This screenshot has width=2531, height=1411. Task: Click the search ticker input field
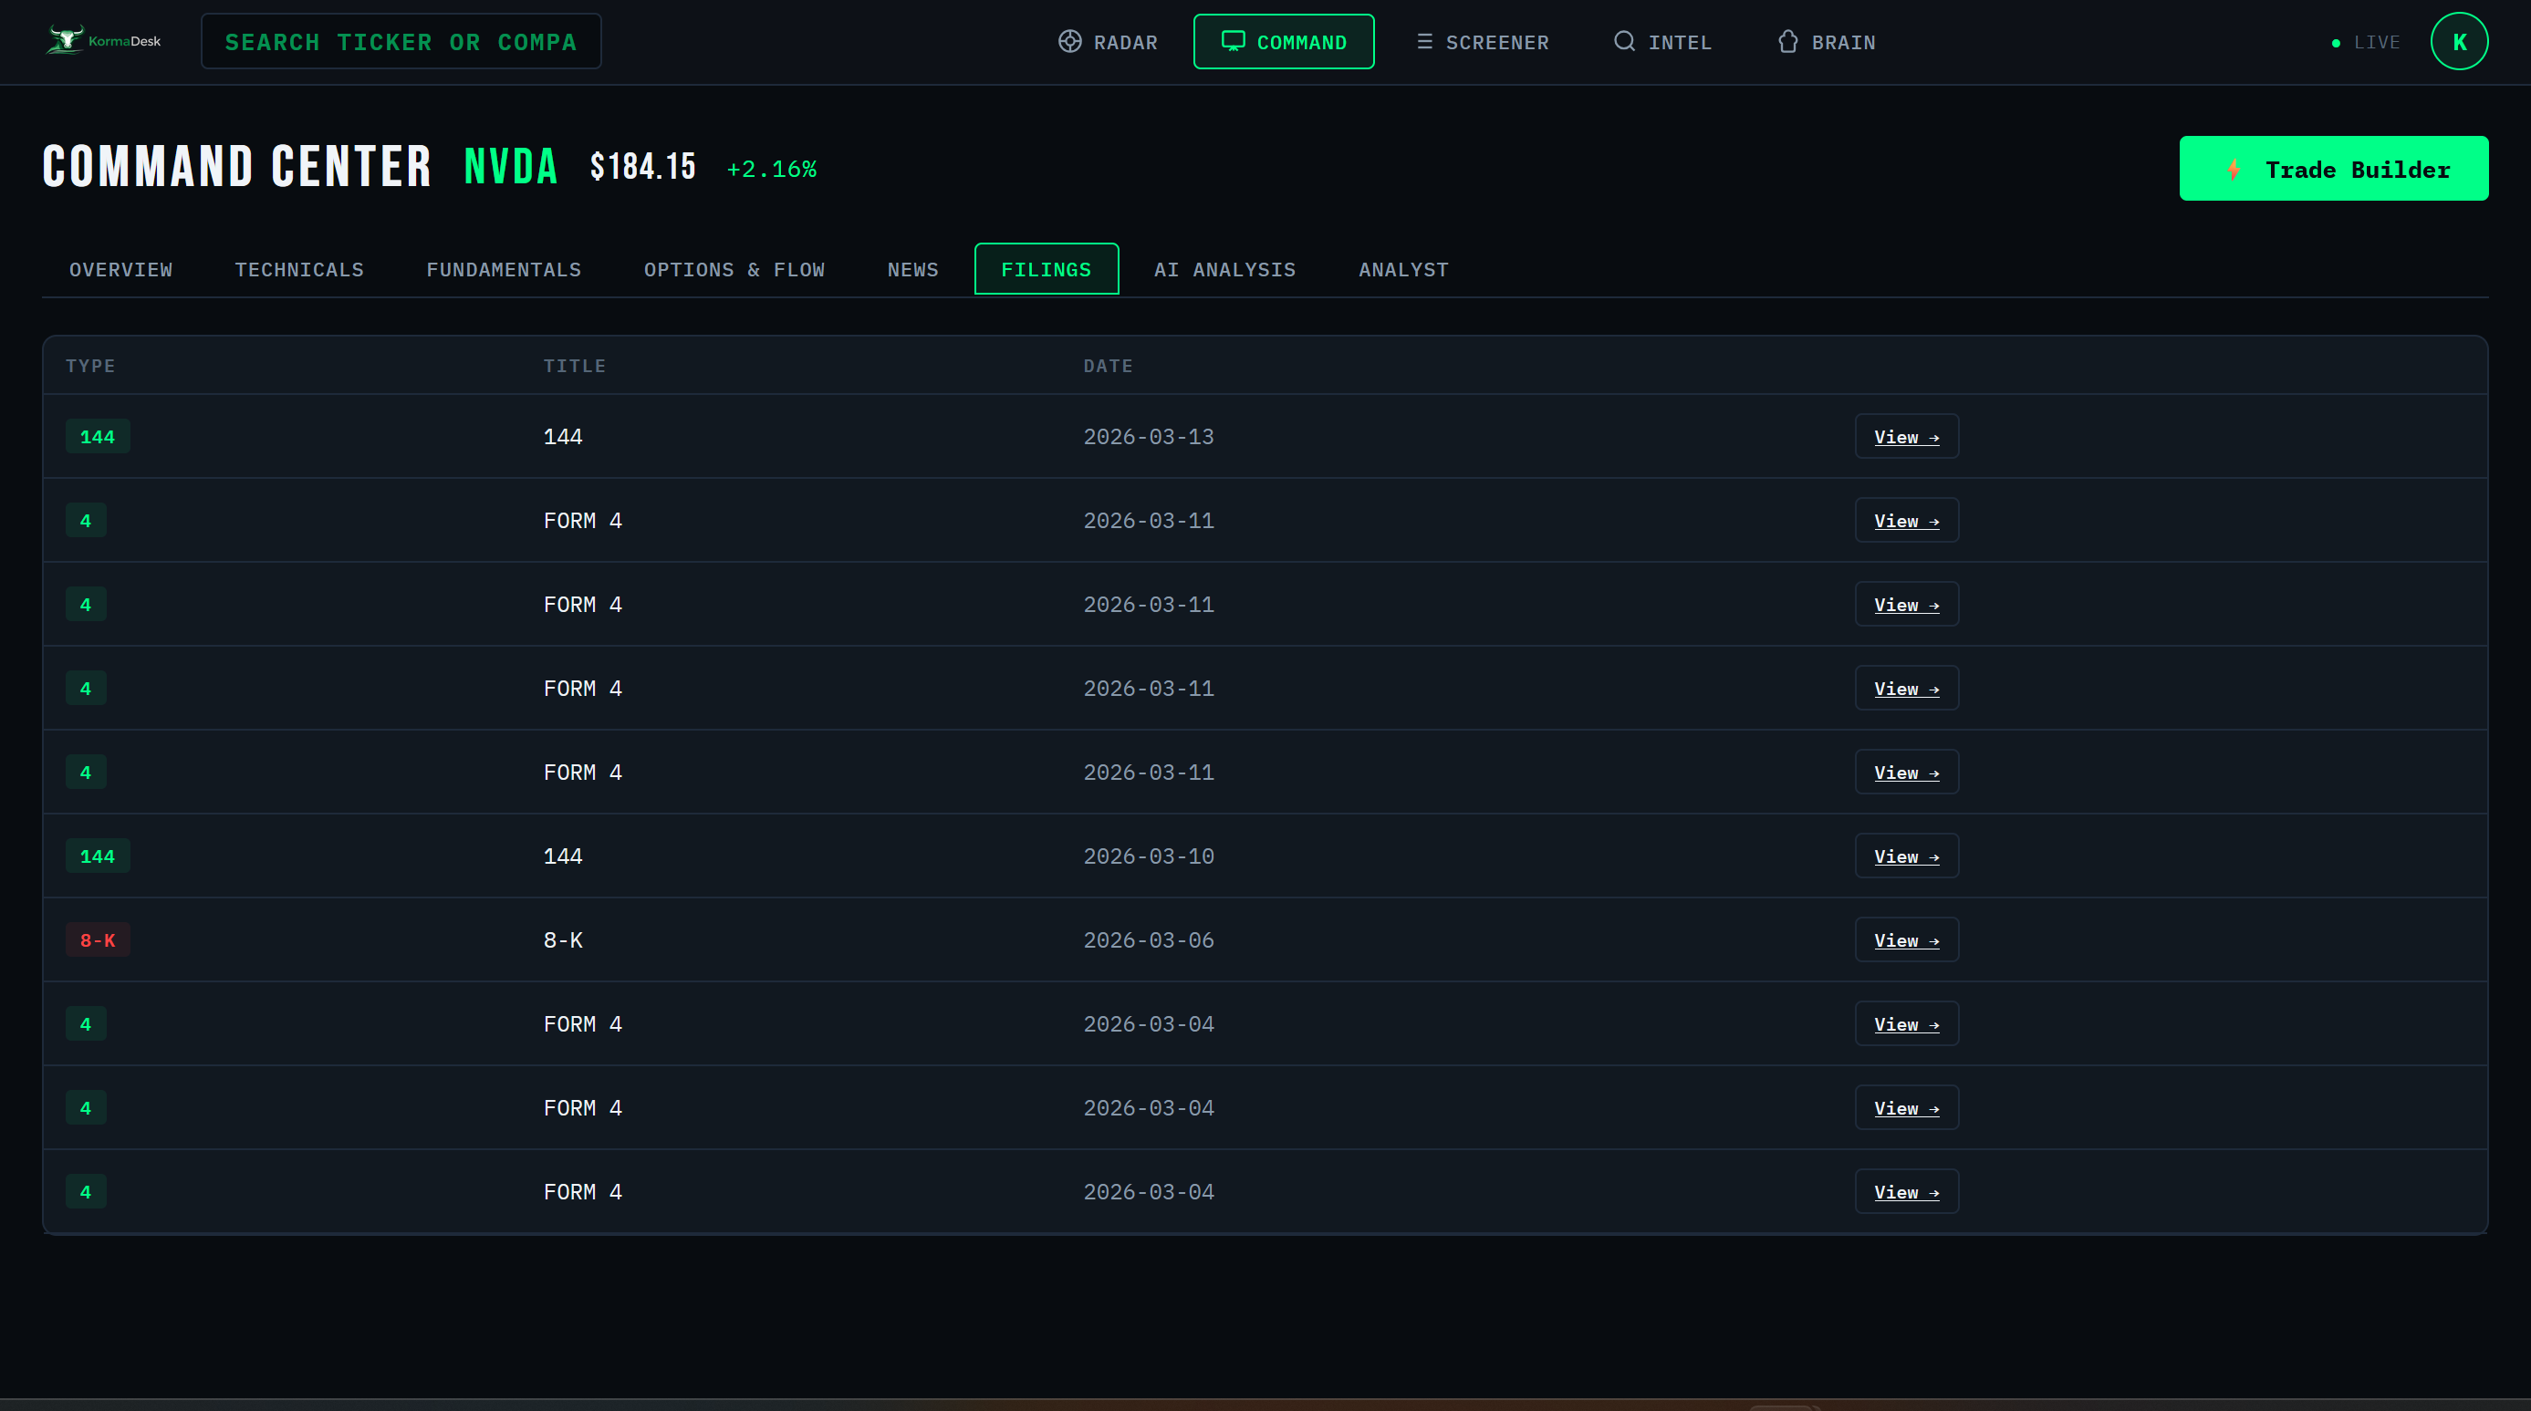tap(401, 41)
